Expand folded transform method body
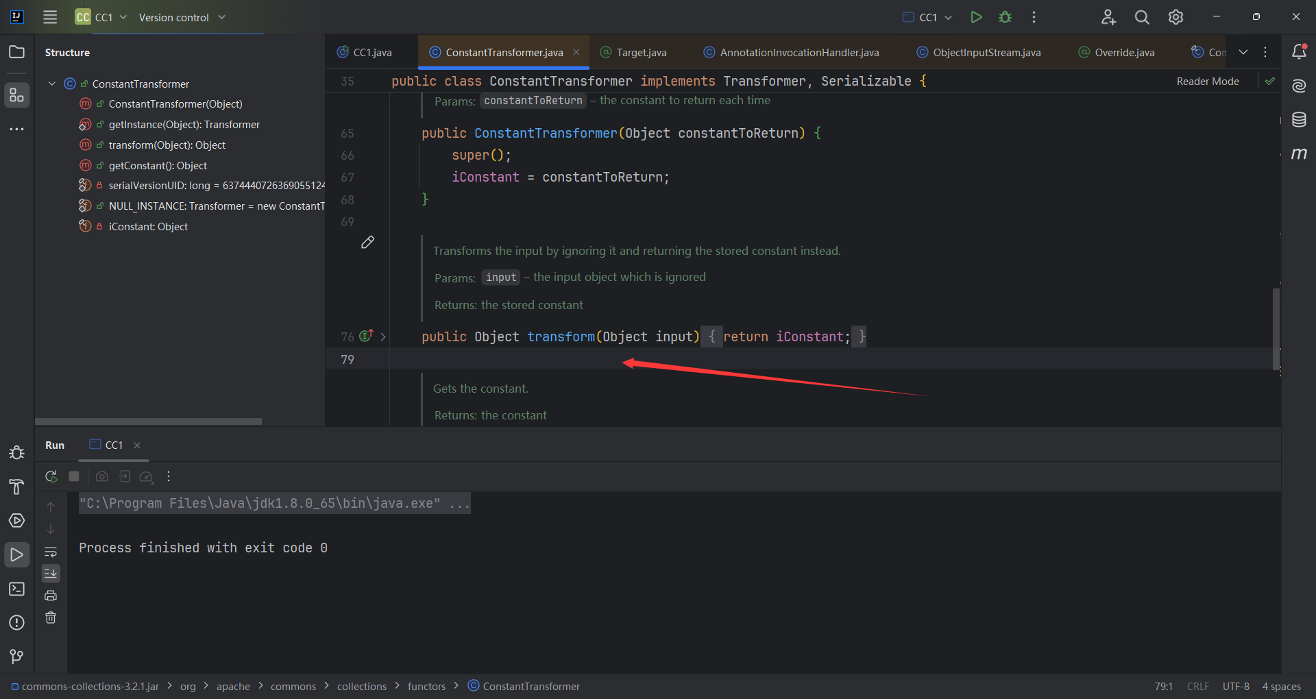 [x=383, y=336]
